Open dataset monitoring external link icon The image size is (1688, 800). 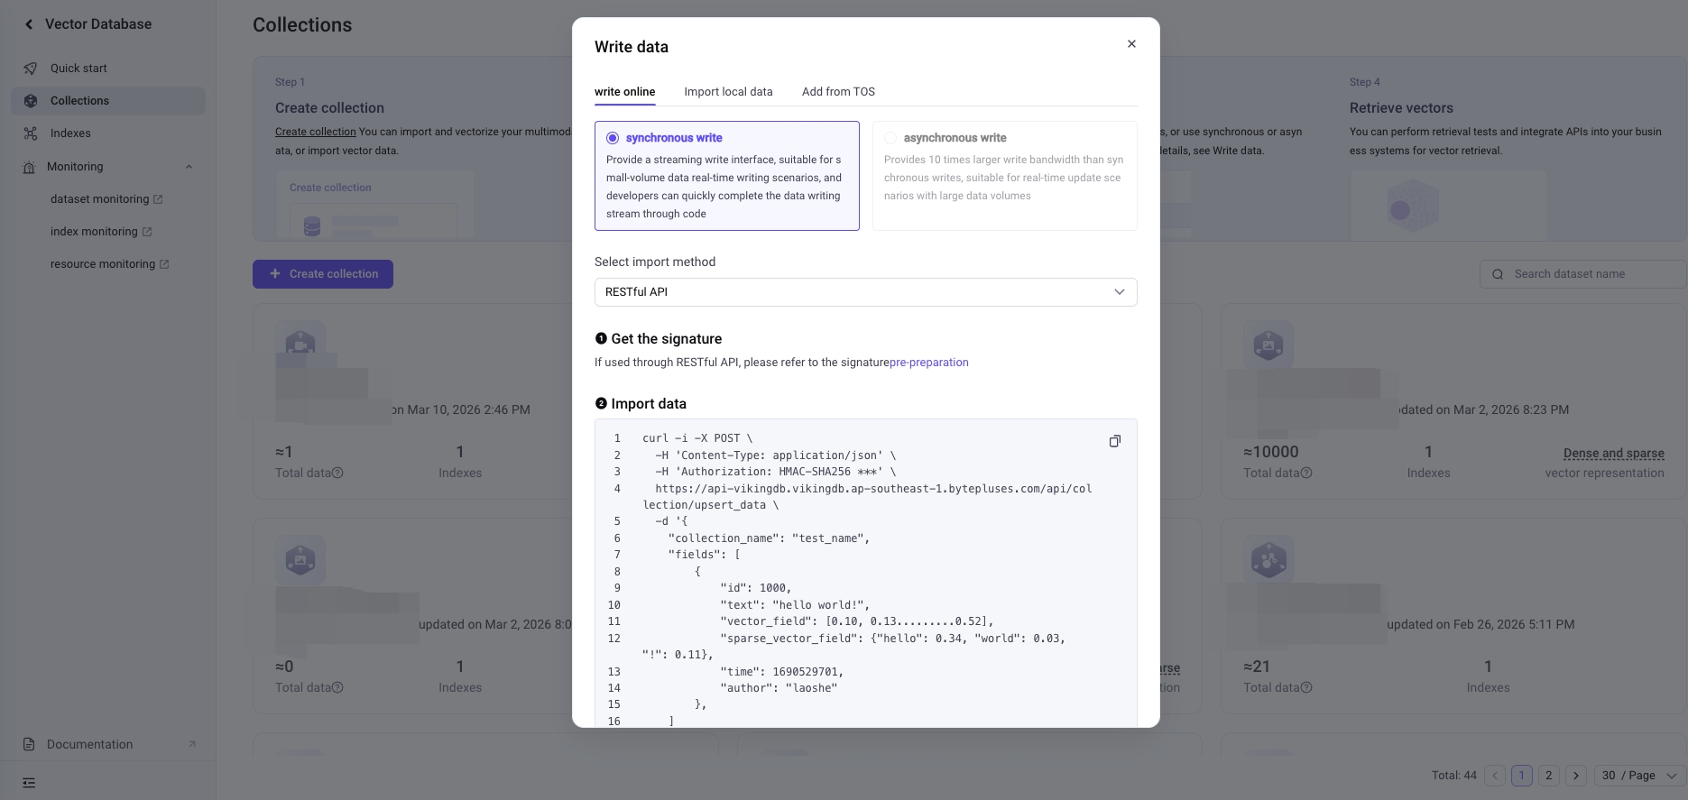pyautogui.click(x=159, y=199)
